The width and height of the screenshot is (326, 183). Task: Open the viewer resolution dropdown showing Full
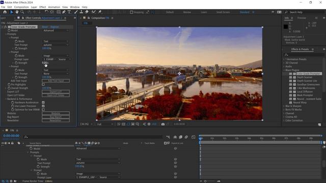pyautogui.click(x=105, y=124)
